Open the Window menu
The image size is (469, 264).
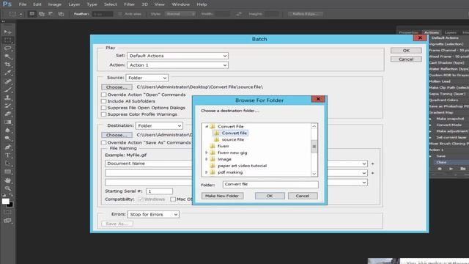(181, 4)
